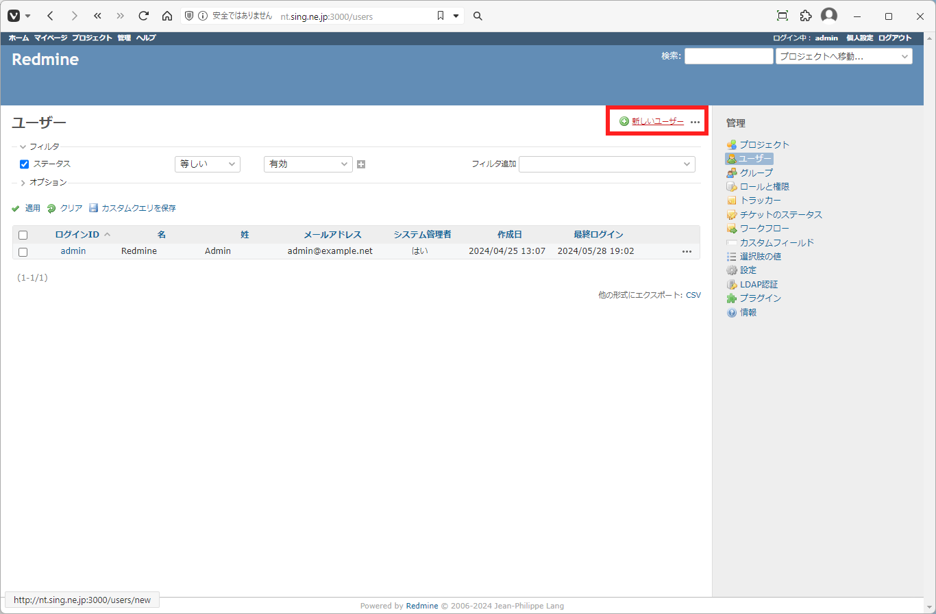Screen dimensions: 936x614
Task: Collapse the フィルタ section
Action: point(39,146)
